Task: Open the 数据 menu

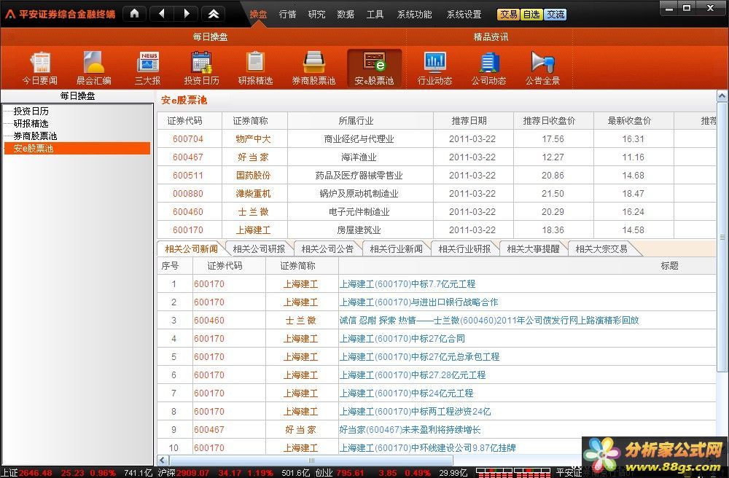Action: 346,15
